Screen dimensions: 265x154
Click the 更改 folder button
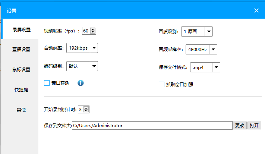(240, 125)
